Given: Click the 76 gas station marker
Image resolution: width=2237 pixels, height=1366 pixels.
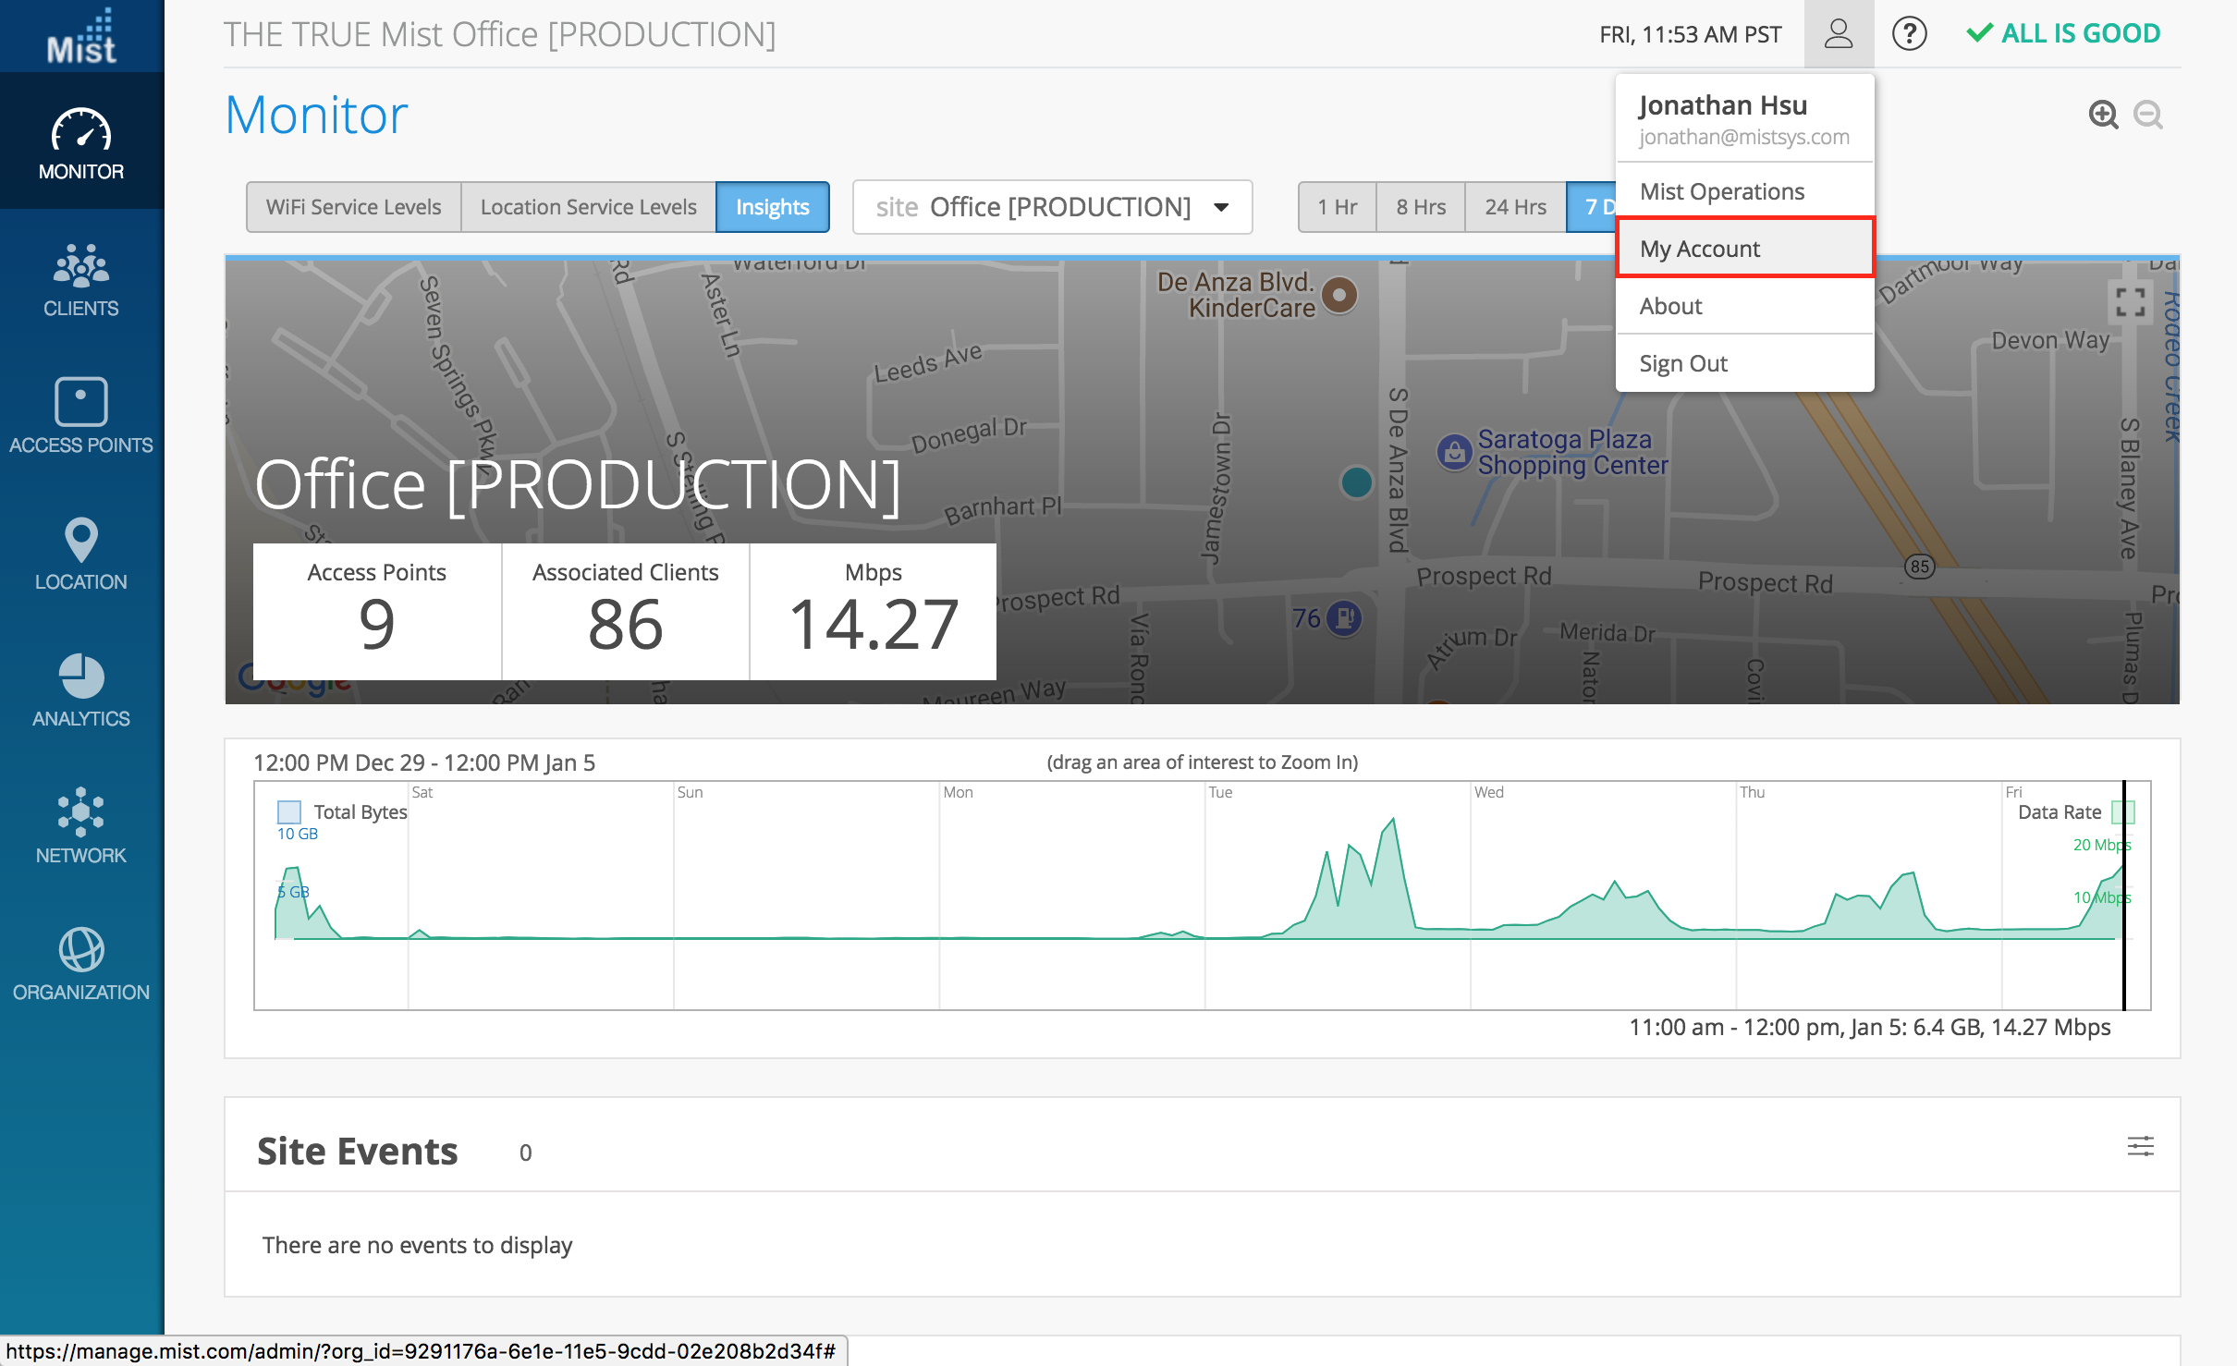Looking at the screenshot, I should pyautogui.click(x=1343, y=617).
